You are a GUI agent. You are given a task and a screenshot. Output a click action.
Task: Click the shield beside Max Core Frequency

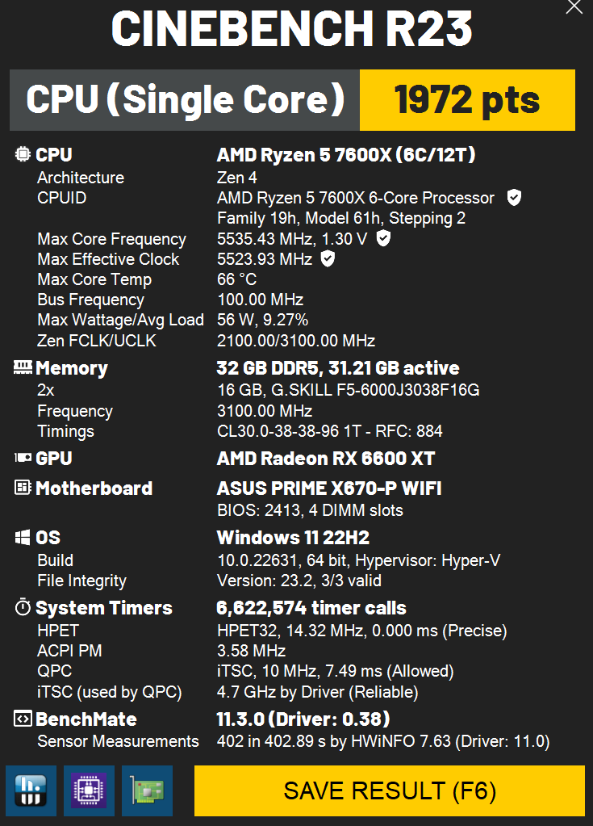pyautogui.click(x=383, y=238)
